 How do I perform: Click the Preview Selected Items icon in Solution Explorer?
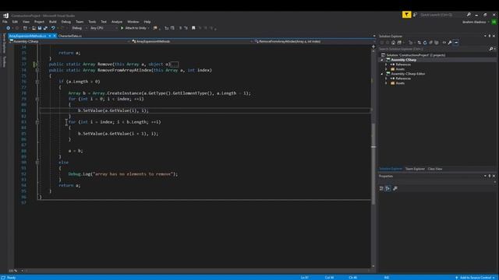(456, 43)
